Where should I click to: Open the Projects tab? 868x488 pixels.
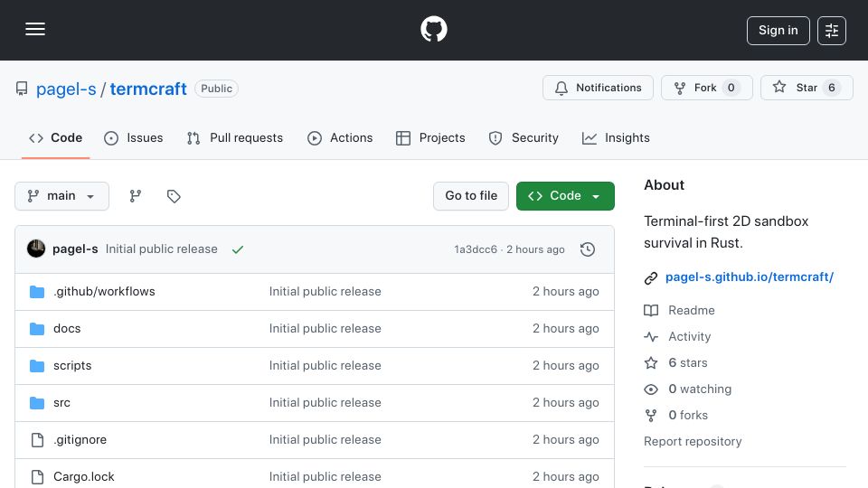[430, 137]
